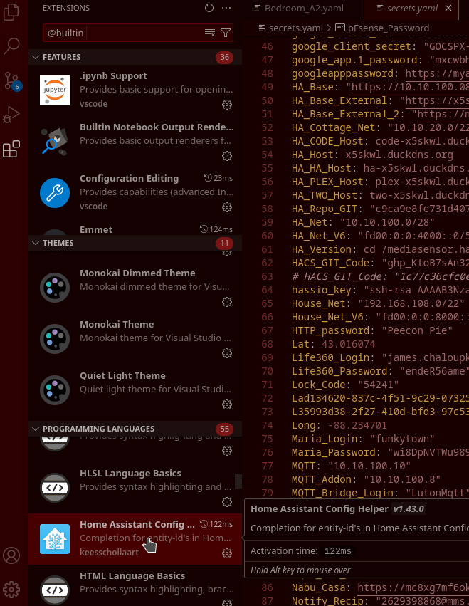This screenshot has height=606, width=469.
Task: Select the HTML Language Basics entry
Action: [135, 585]
